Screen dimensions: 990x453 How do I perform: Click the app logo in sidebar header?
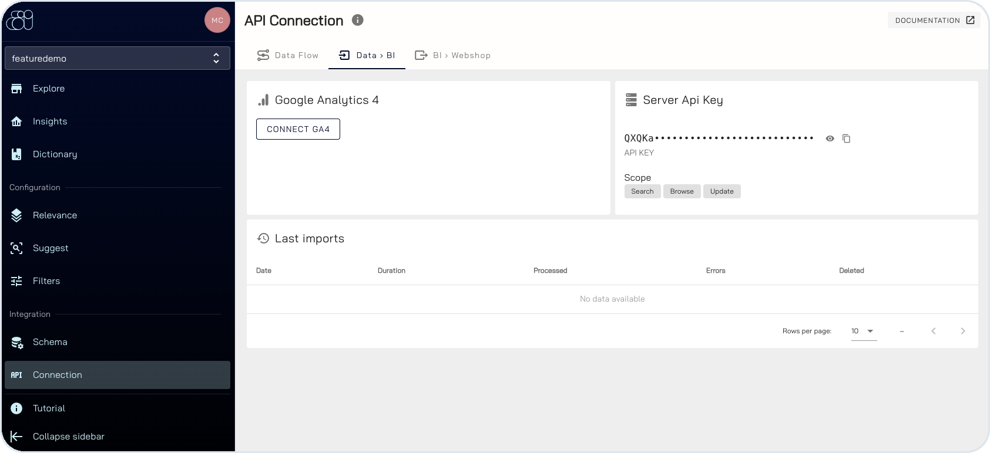[x=19, y=20]
